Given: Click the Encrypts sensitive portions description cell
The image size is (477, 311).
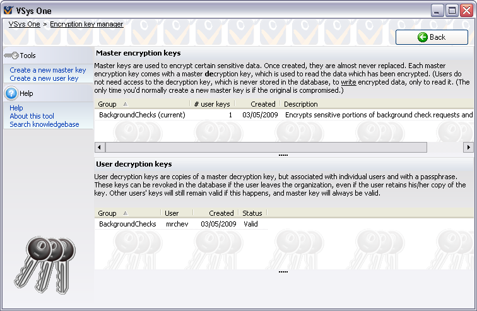Looking at the screenshot, I should point(379,115).
